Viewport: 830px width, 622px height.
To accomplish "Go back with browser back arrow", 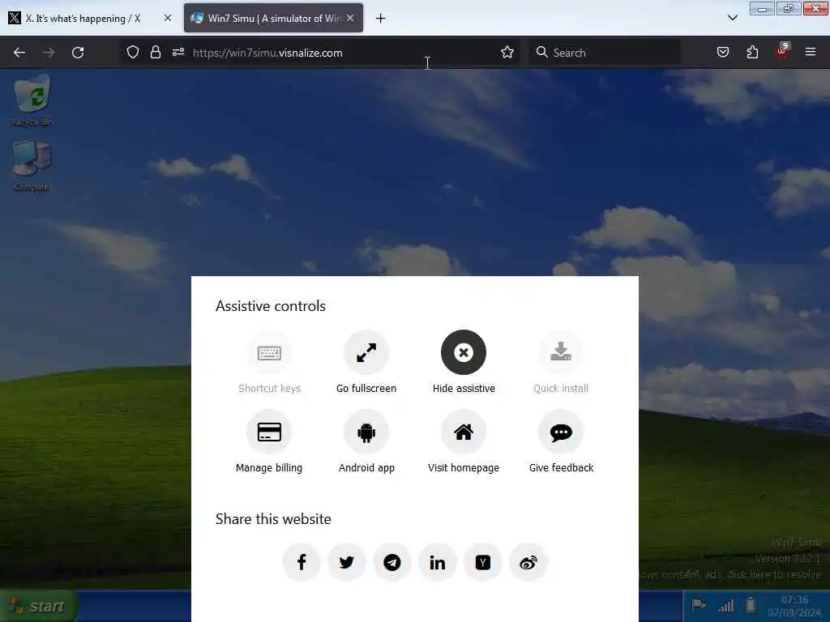I will [19, 53].
